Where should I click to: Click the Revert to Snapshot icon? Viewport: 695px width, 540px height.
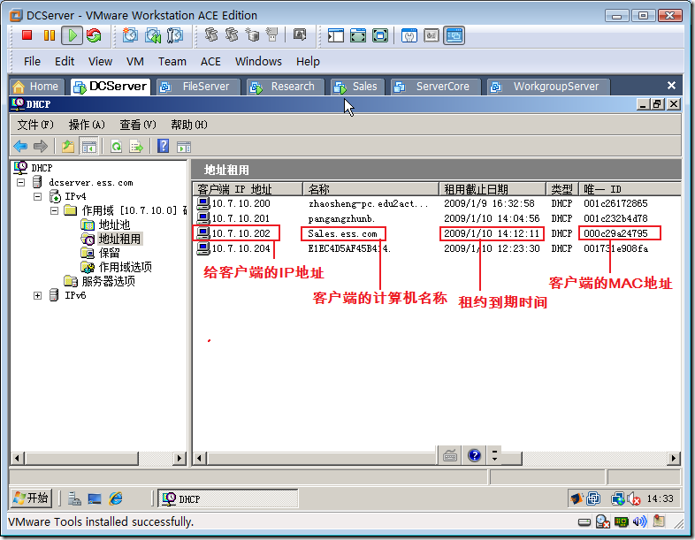coord(153,35)
